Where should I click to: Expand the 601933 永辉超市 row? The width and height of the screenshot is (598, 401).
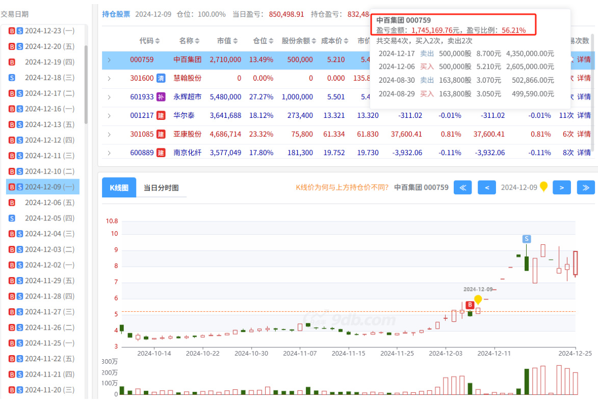109,97
